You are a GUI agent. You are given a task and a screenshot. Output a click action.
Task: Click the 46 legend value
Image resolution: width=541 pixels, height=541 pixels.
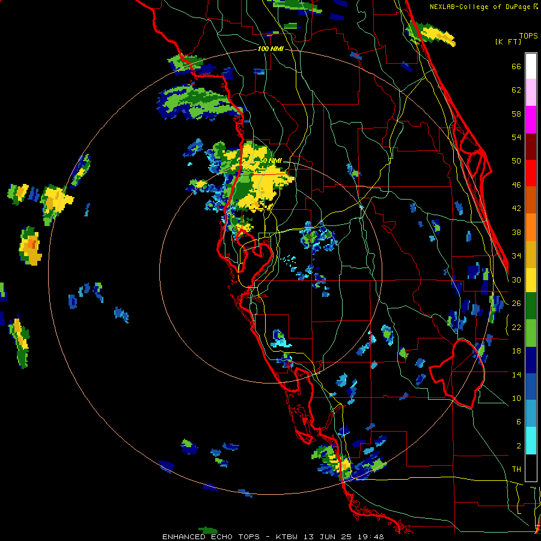(x=516, y=185)
